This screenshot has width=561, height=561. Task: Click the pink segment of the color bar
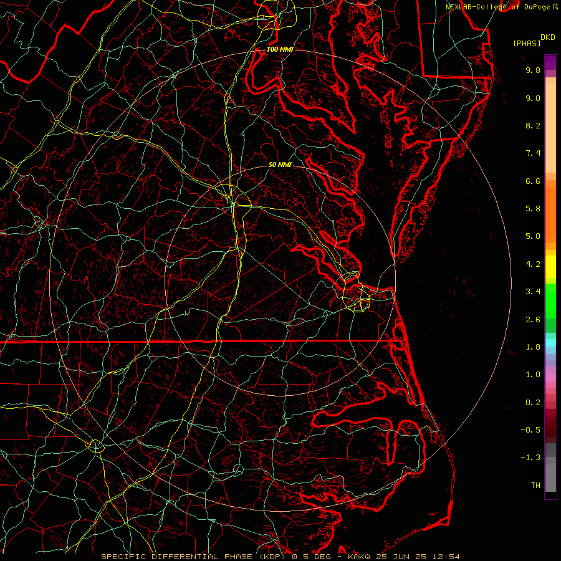550,377
